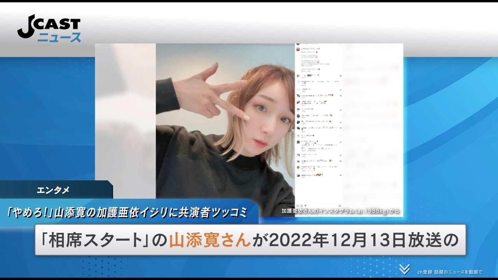
Task: Save post with the bookmark icon
Action: (x=340, y=205)
